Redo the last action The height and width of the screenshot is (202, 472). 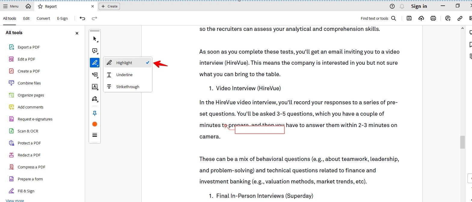[94, 18]
